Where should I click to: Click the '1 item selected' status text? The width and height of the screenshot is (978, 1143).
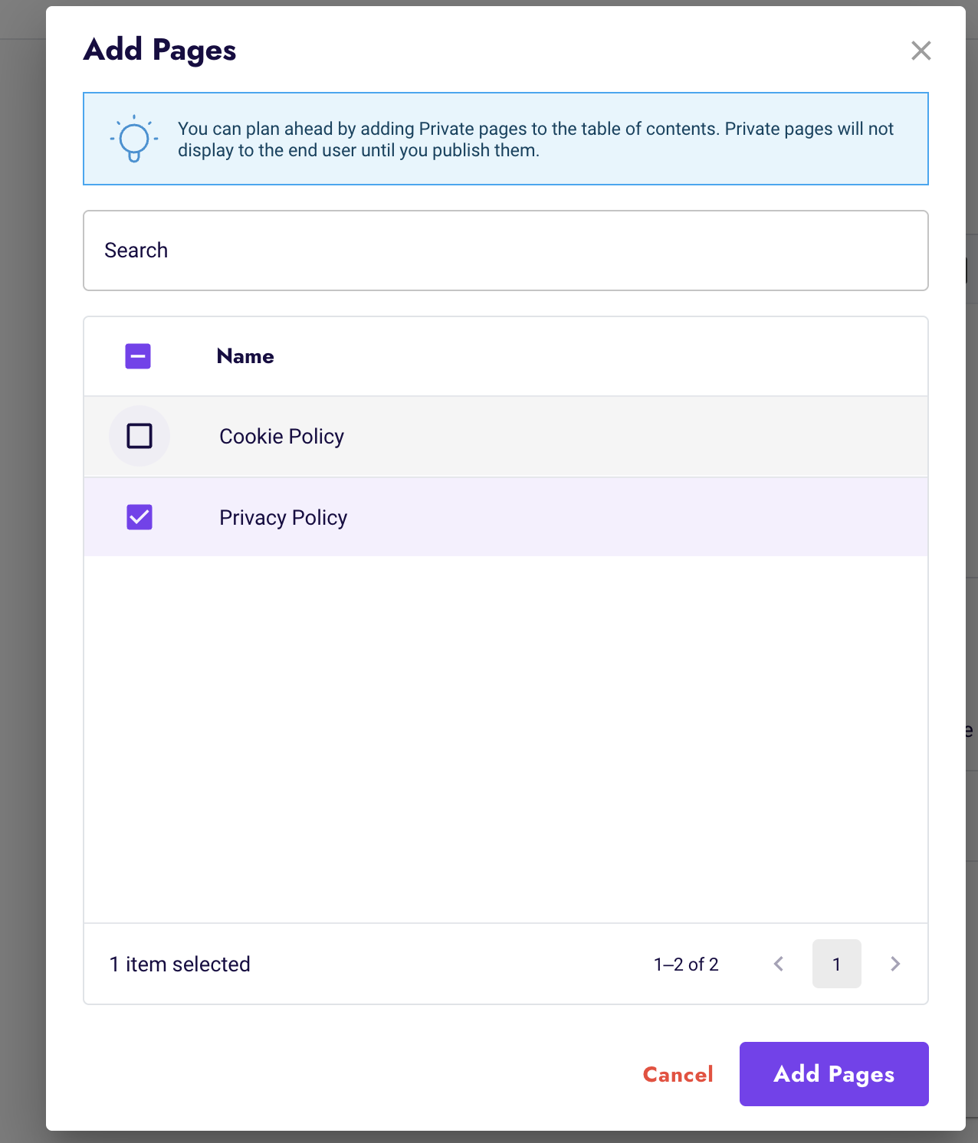pos(180,964)
